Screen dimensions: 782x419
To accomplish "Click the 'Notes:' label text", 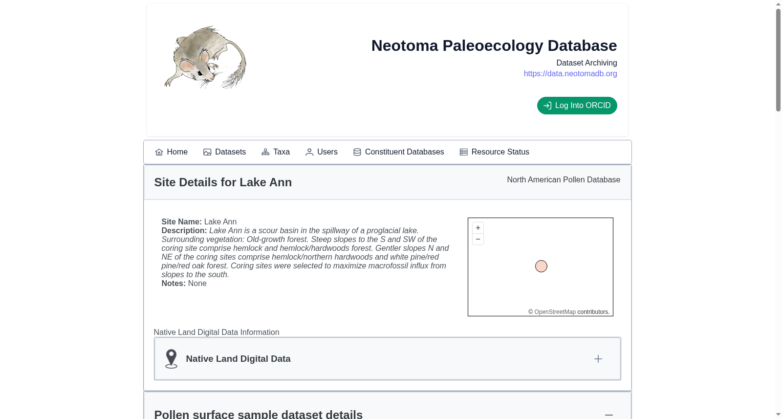I will tap(174, 284).
